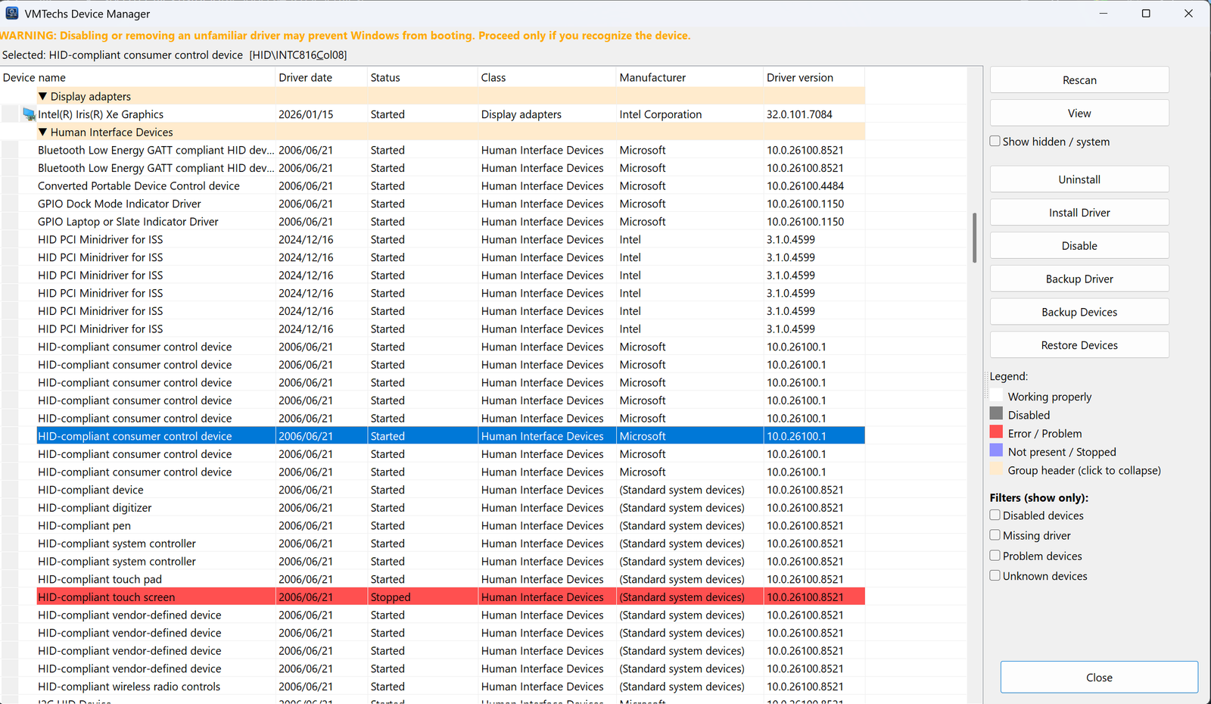Select Converted Portable Device Control device row
The width and height of the screenshot is (1211, 704).
tap(450, 185)
